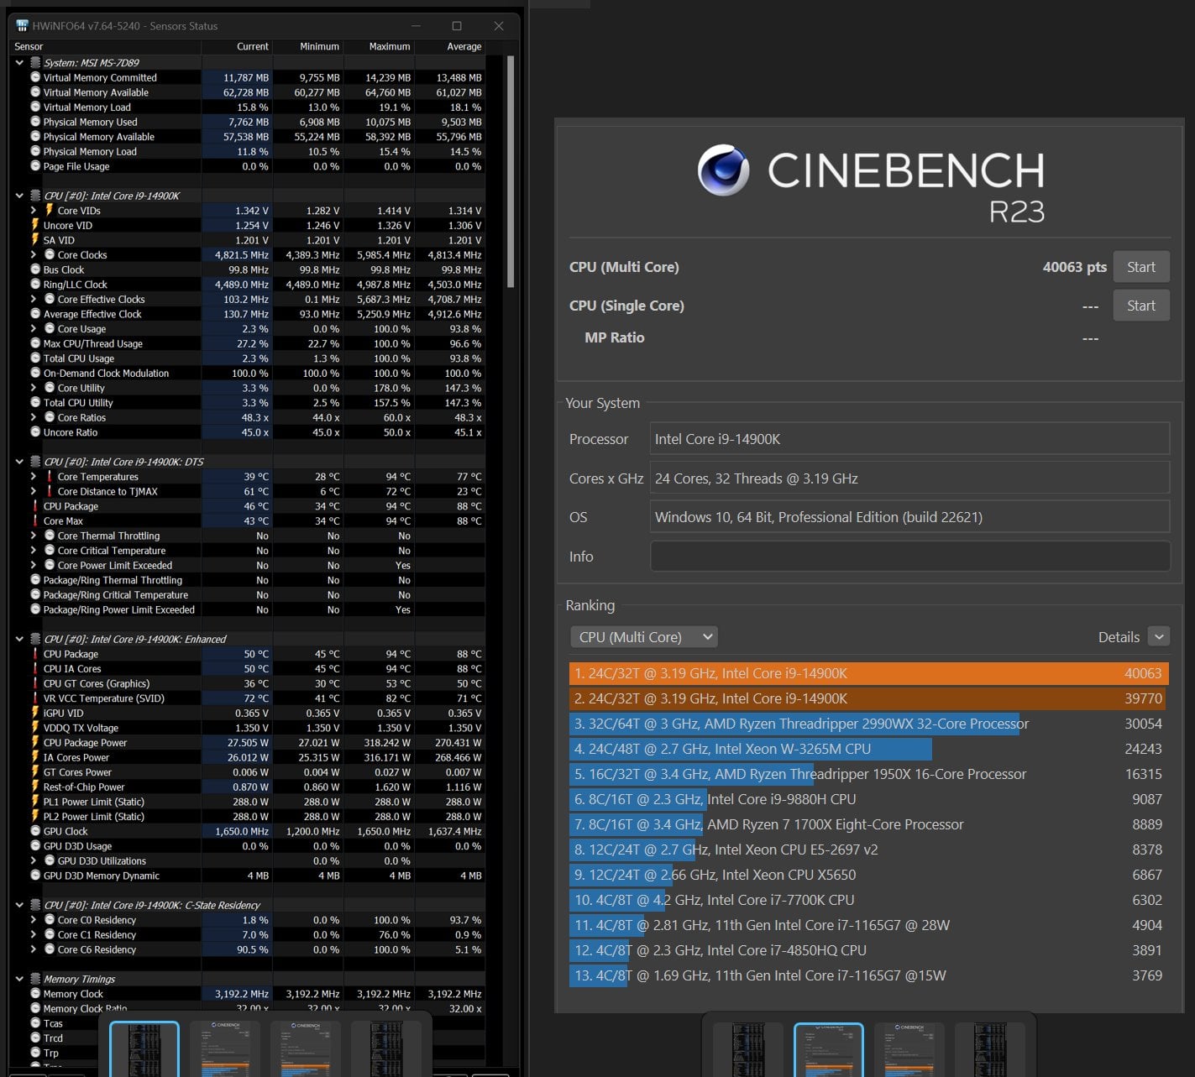Click the Ring/LLC Clock sensor icon
This screenshot has width=1195, height=1077.
35,285
